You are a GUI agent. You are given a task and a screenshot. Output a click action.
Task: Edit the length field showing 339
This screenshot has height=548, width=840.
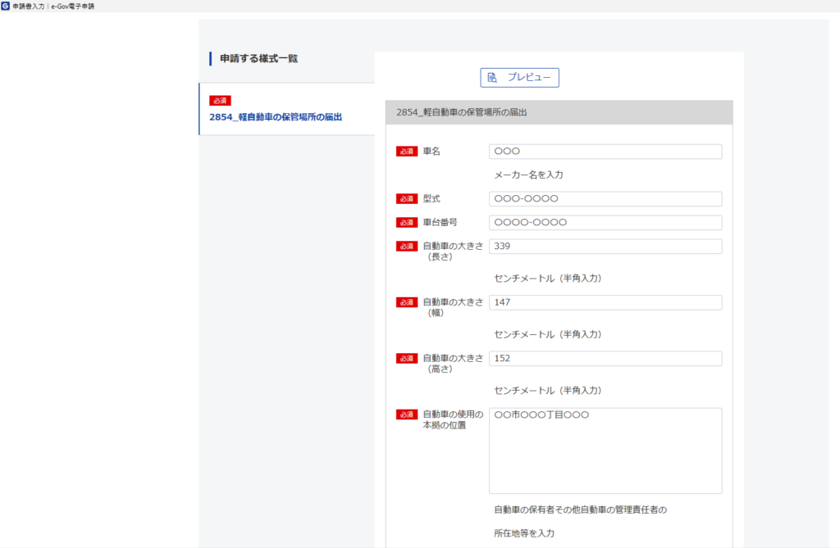pos(605,247)
